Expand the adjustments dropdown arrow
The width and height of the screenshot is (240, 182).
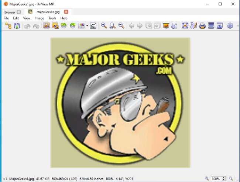pyautogui.click(x=87, y=26)
